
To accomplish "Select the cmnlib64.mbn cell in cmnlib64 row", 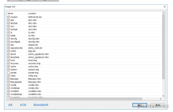I will tap(35, 91).
